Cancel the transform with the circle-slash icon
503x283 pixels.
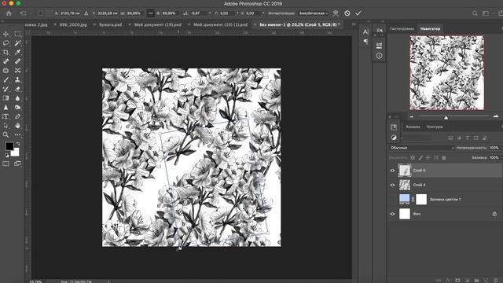click(x=347, y=13)
